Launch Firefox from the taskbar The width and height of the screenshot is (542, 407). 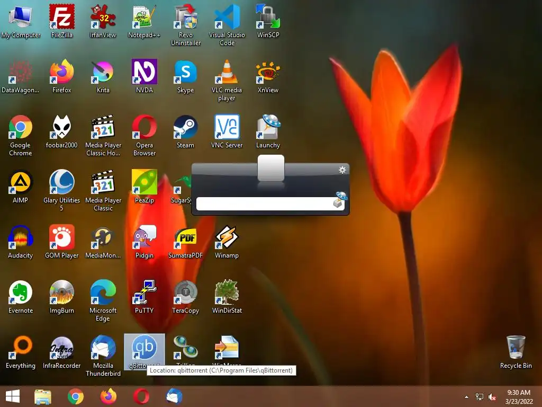(109, 396)
